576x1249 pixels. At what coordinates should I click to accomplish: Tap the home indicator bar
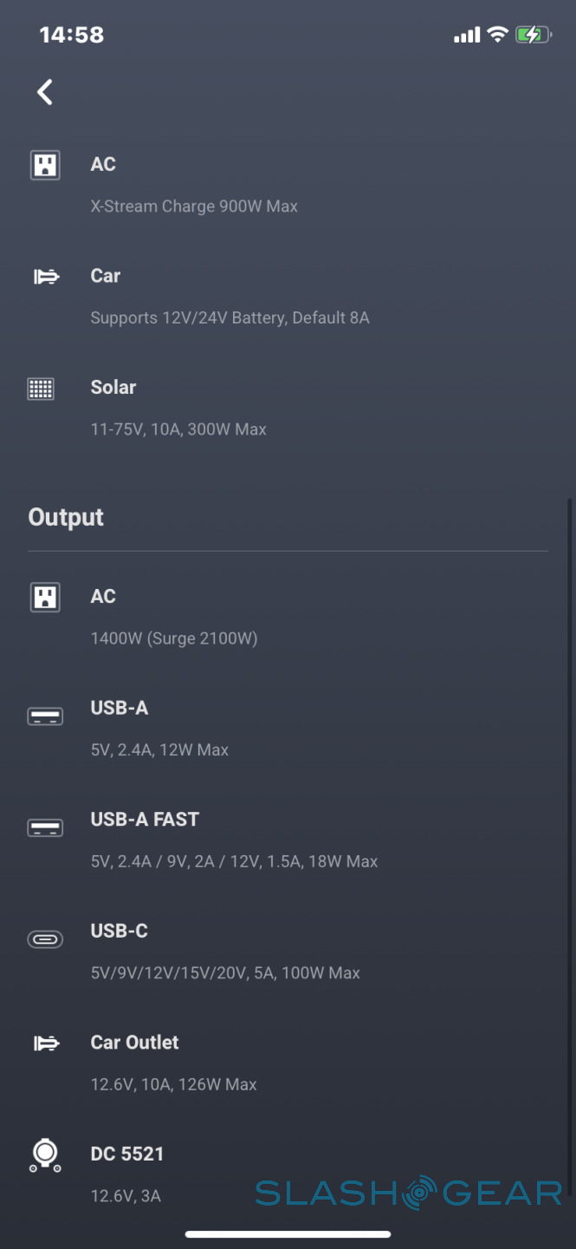(288, 1234)
